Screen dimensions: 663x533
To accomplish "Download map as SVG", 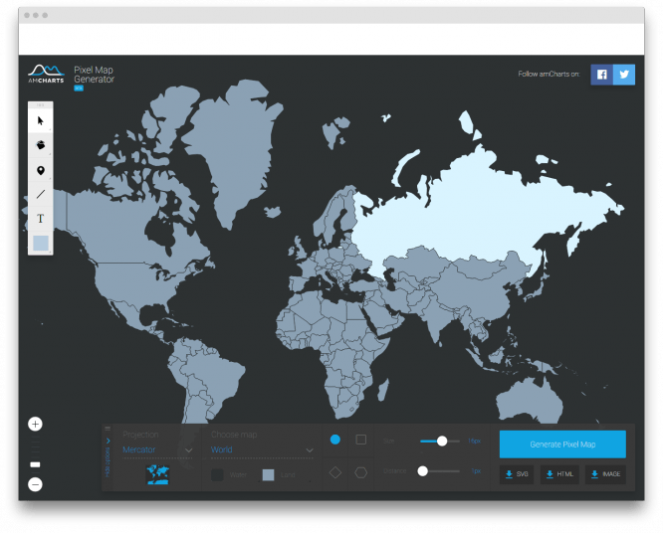I will click(x=517, y=474).
